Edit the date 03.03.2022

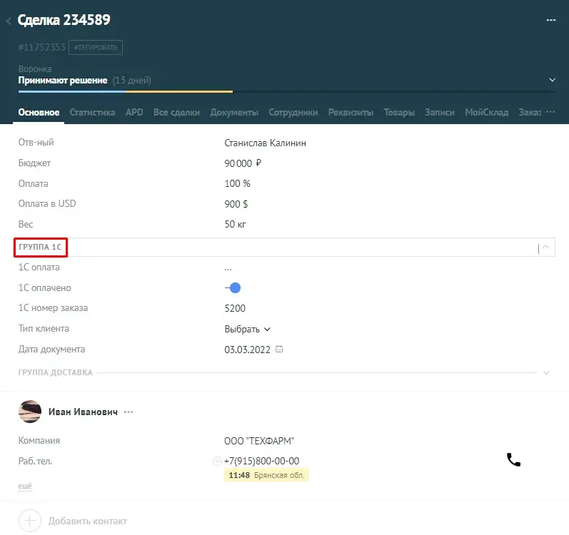(x=247, y=350)
